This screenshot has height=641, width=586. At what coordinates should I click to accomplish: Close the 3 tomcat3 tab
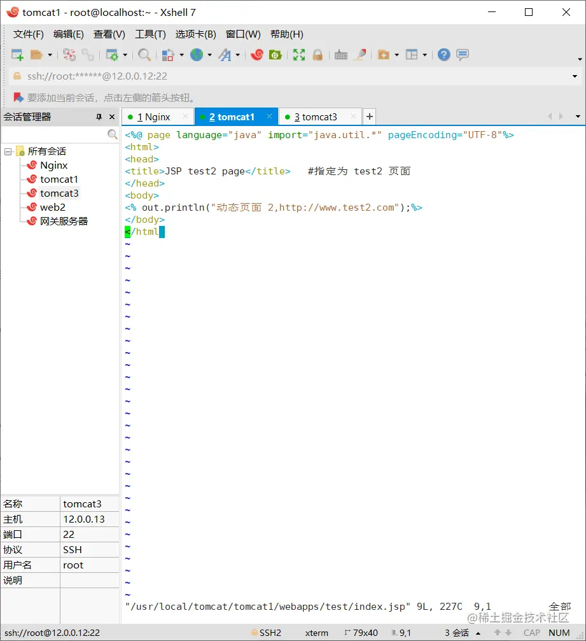pos(354,116)
